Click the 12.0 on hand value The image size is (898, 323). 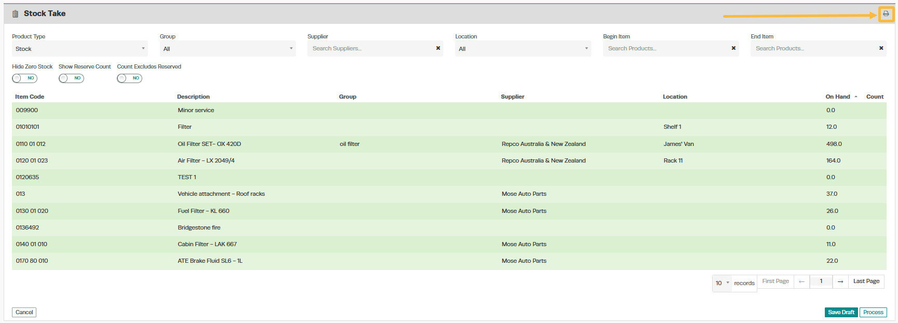[832, 127]
